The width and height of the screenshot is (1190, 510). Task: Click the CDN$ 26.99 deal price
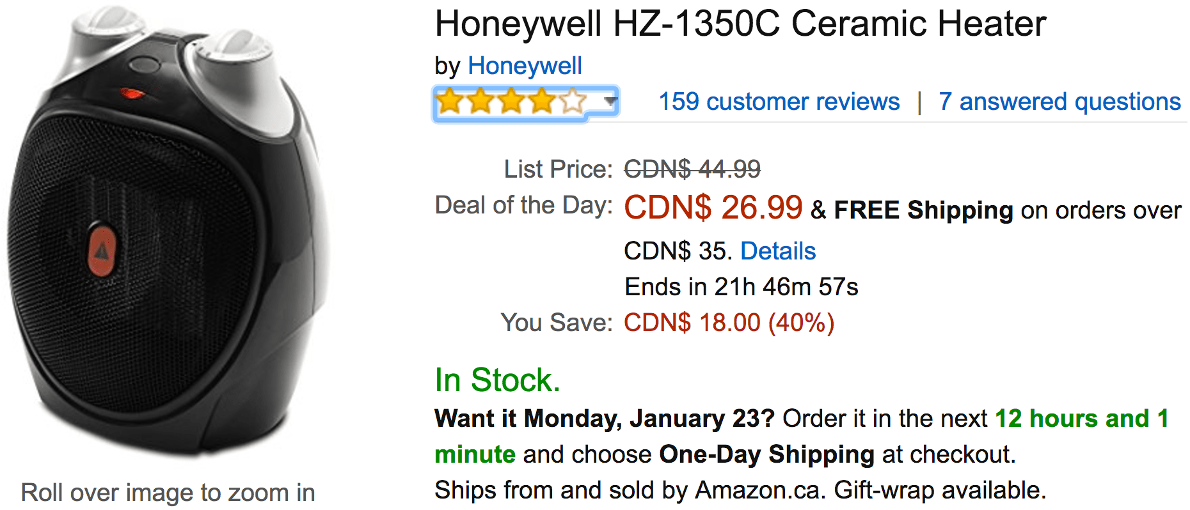click(x=713, y=207)
